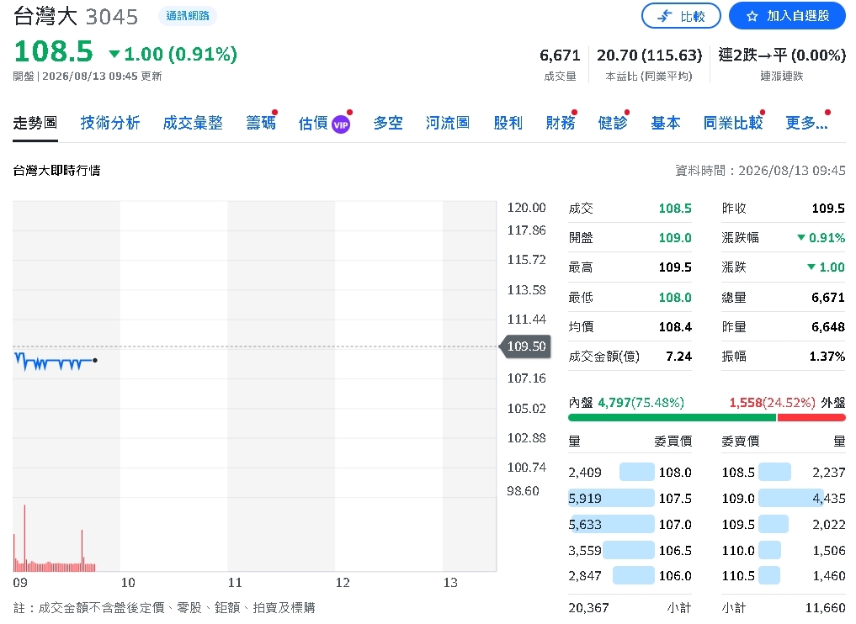Screen dimensions: 856x624
Task: Expand the 更多... menu
Action: [x=807, y=123]
